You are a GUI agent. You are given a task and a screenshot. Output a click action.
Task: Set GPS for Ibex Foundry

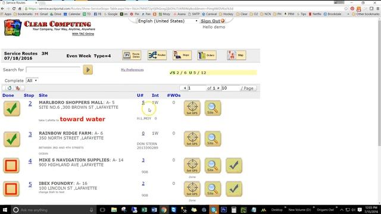pos(192,189)
